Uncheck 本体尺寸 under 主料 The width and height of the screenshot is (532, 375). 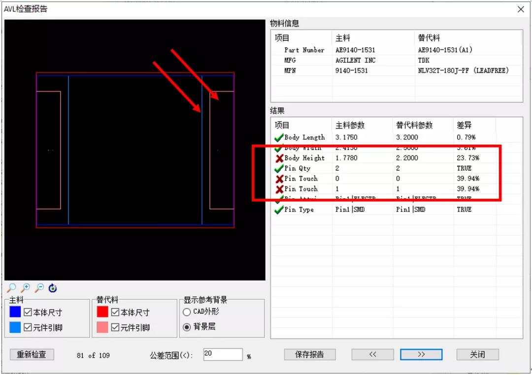pyautogui.click(x=28, y=312)
